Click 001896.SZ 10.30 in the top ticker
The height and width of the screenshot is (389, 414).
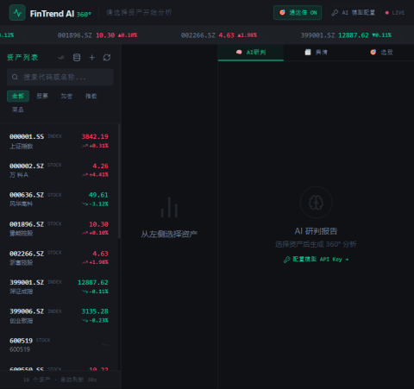97,35
